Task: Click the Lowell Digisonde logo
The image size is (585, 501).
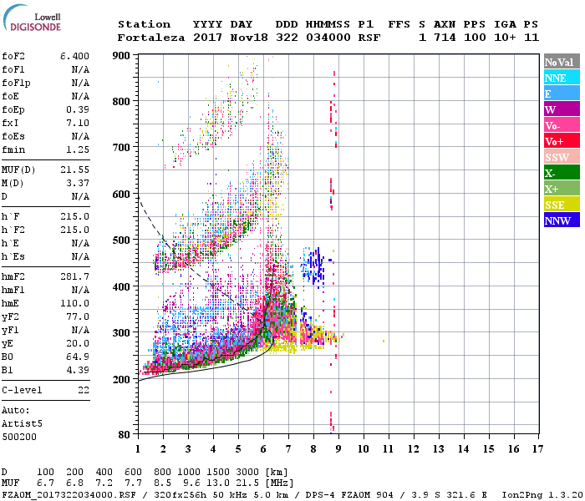Action: (32, 18)
